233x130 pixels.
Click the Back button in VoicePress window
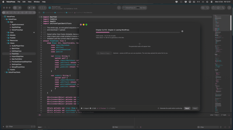pyautogui.click(x=187, y=108)
